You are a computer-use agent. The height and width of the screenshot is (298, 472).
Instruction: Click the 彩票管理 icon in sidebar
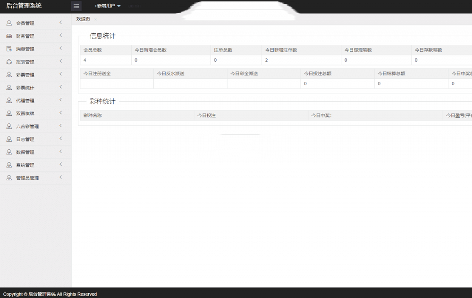tap(9, 74)
